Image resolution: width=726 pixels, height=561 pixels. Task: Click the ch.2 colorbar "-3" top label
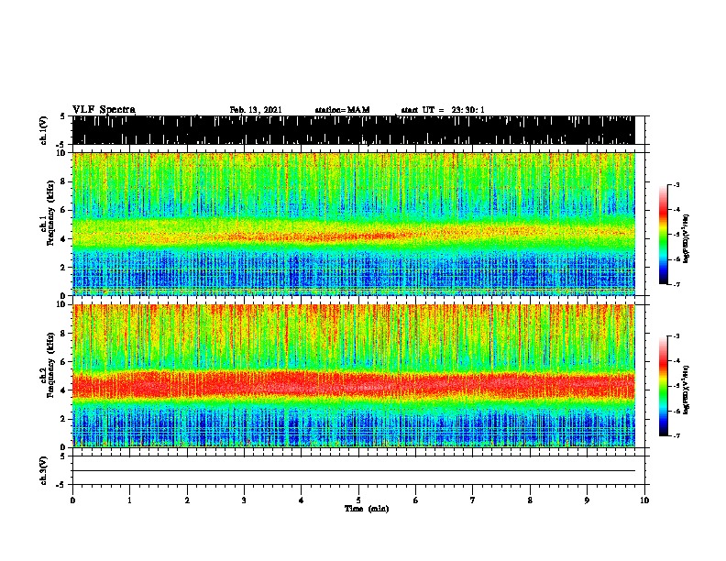[676, 336]
